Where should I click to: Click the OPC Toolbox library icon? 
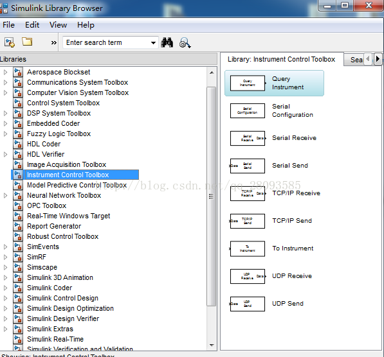pos(18,205)
